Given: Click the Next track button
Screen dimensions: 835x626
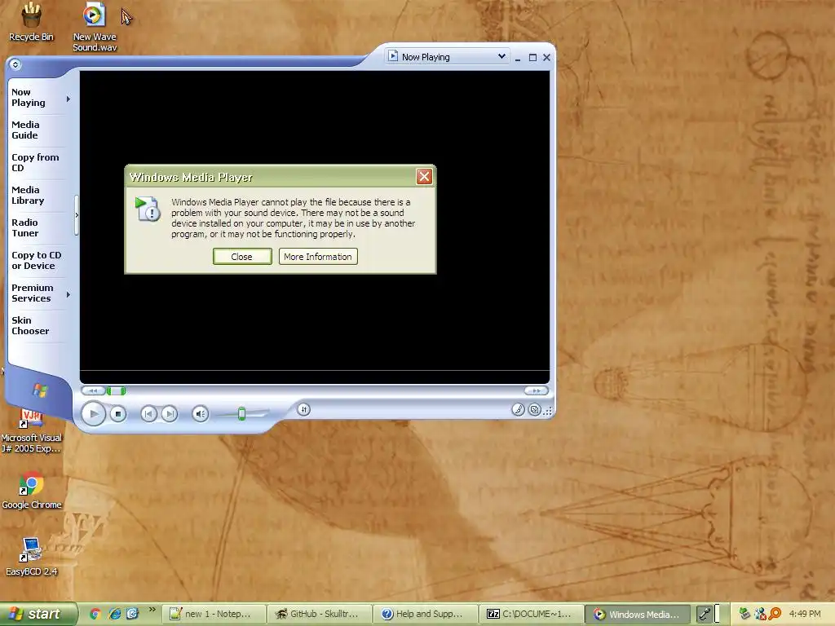Looking at the screenshot, I should (x=170, y=413).
